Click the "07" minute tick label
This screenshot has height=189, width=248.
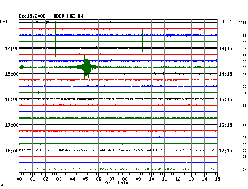112,179
